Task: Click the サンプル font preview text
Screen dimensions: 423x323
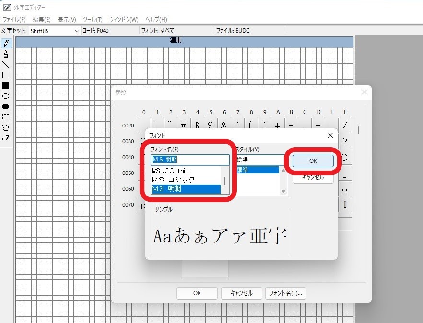Action: point(219,236)
